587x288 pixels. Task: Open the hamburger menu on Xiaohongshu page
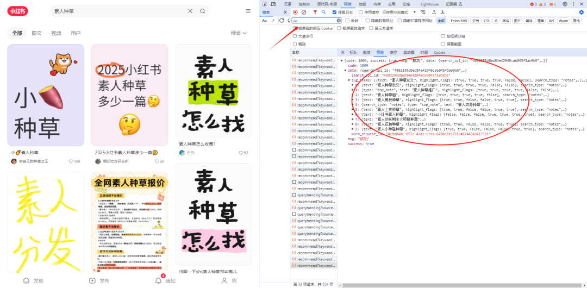tap(248, 11)
